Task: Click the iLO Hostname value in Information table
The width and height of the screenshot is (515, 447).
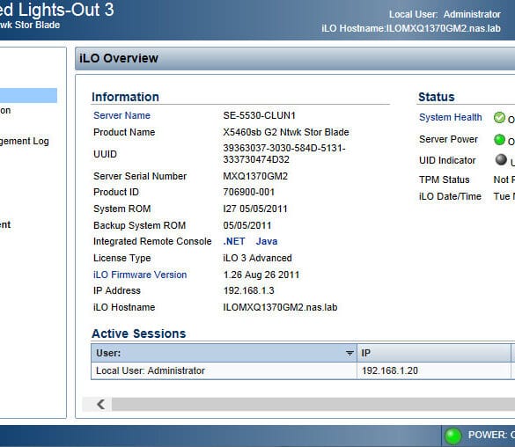Action: point(280,307)
